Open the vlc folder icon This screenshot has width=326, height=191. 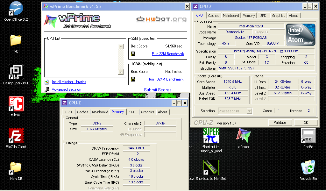click(x=16, y=40)
